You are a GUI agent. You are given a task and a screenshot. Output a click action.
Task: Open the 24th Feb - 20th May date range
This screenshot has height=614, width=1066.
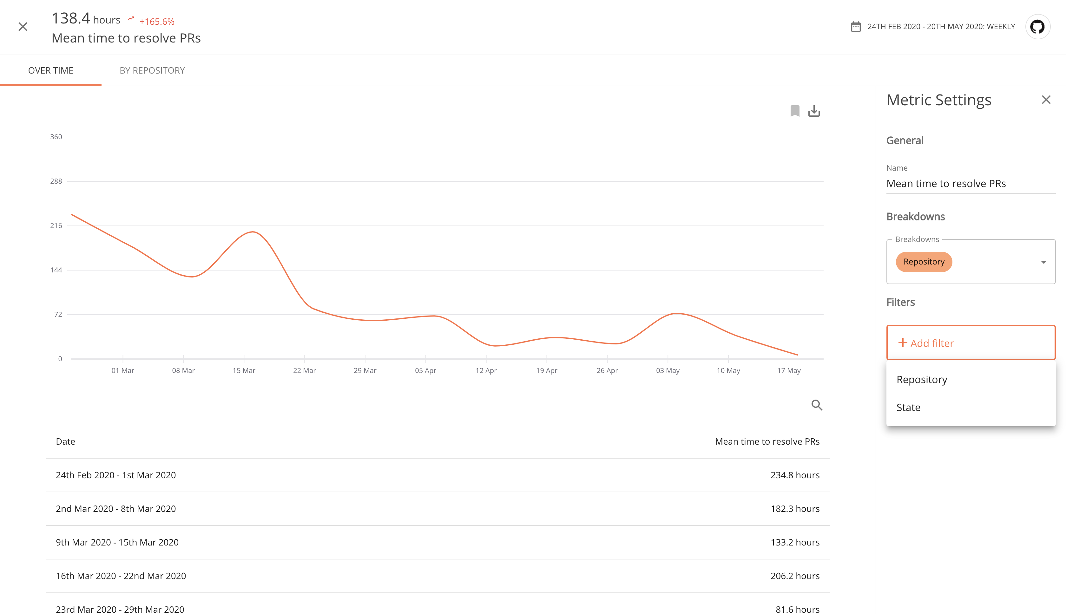point(941,27)
